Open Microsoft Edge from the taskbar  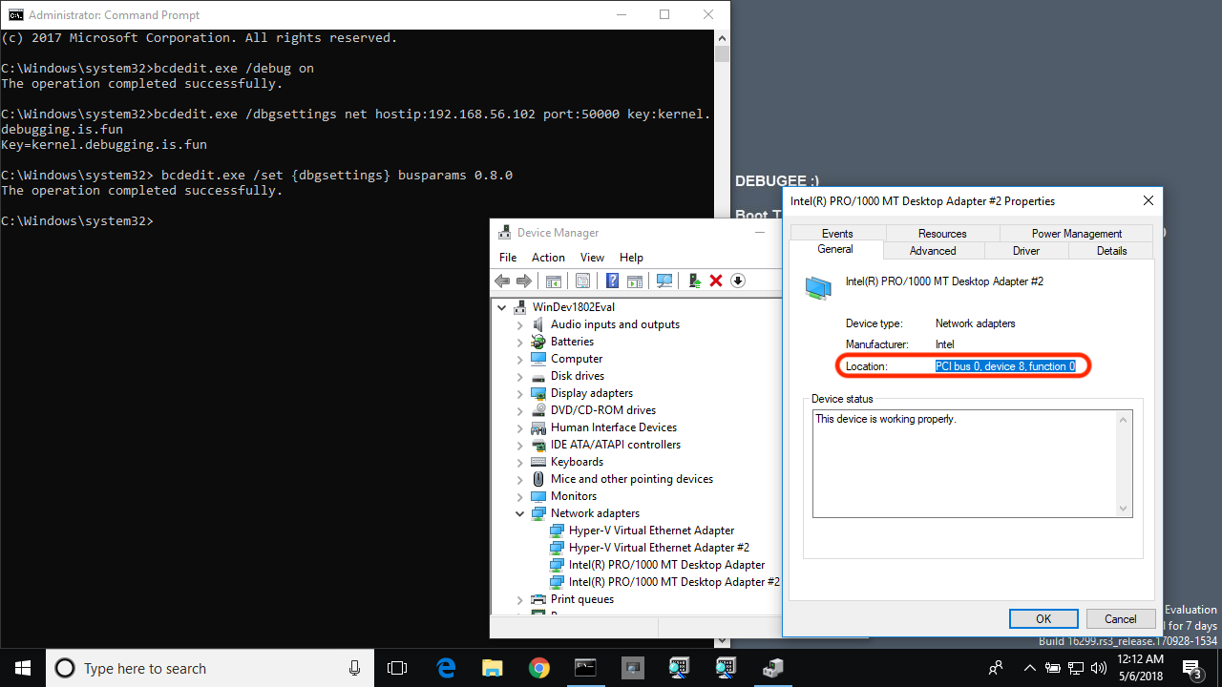tap(446, 668)
